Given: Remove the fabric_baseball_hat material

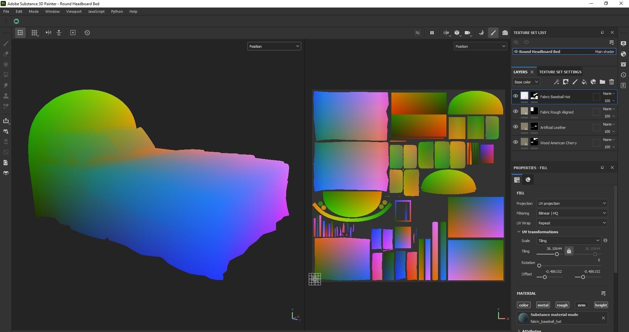Looking at the screenshot, I should pyautogui.click(x=603, y=318).
